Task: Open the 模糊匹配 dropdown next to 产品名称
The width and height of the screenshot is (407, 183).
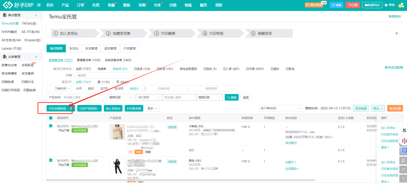Action: (120, 98)
